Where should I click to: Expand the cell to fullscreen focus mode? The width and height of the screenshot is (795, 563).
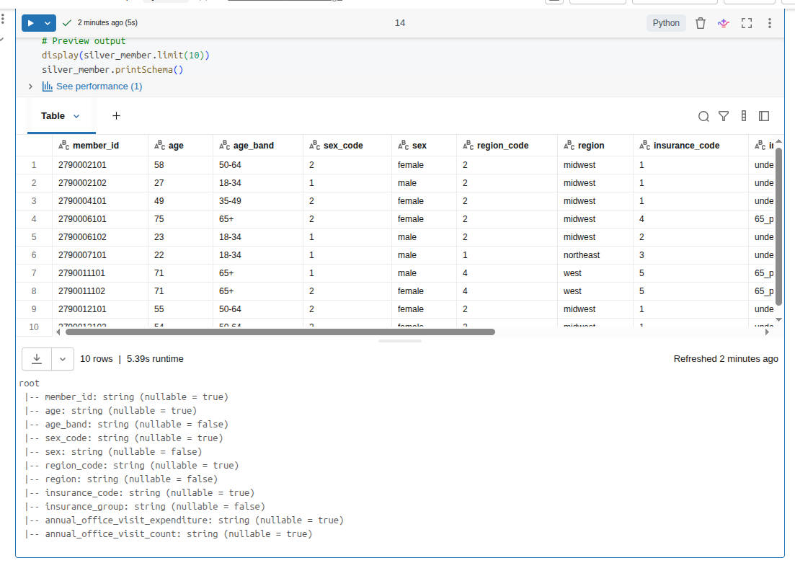747,23
